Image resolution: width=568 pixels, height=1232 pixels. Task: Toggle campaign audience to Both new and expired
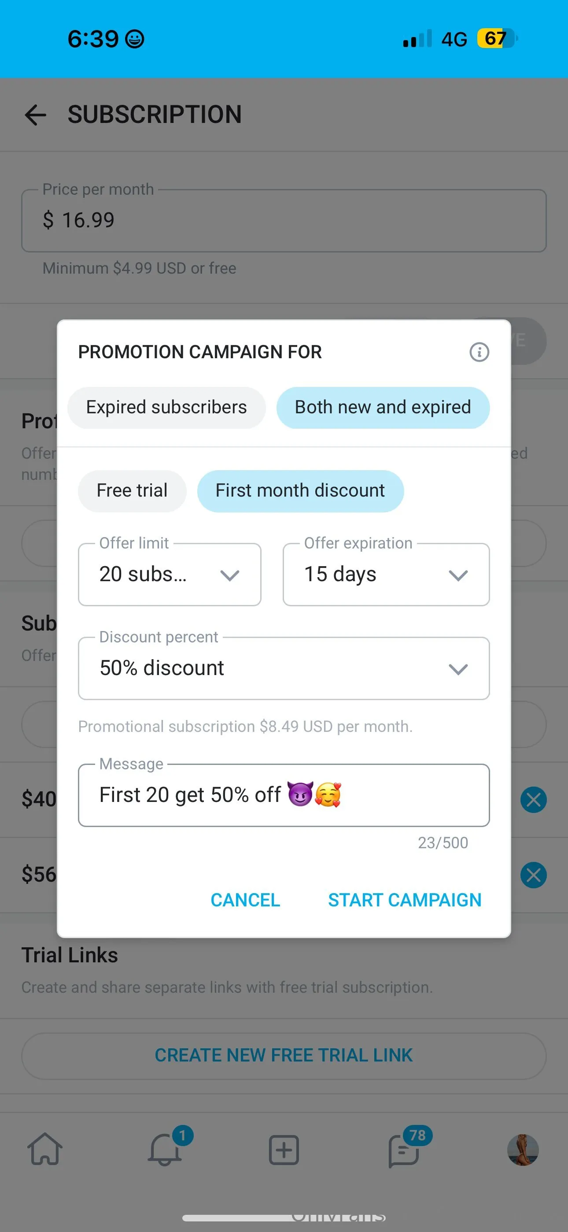383,407
